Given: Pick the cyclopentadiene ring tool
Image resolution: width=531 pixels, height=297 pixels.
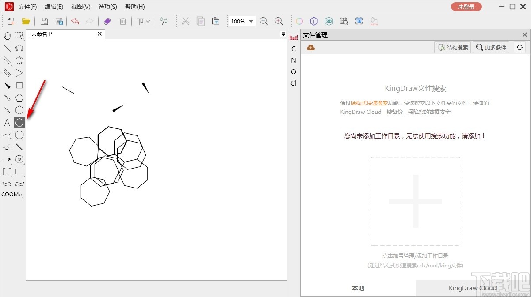Looking at the screenshot, I should click(19, 48).
